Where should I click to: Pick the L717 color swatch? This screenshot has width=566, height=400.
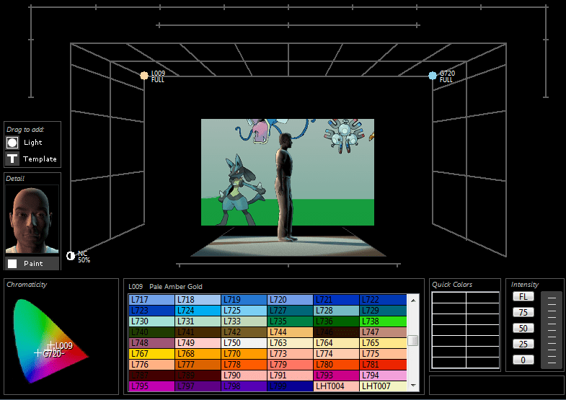pyautogui.click(x=151, y=299)
